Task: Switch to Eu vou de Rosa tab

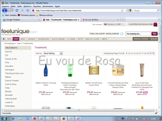Action: point(101,20)
